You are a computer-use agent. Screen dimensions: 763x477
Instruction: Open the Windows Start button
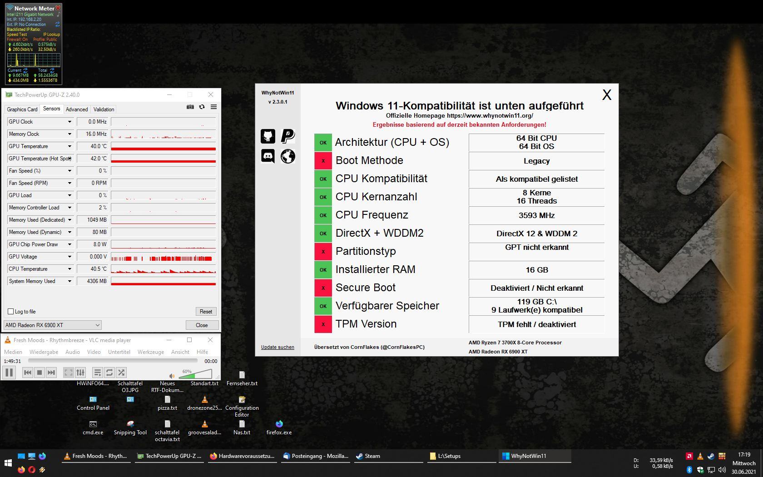tap(8, 463)
